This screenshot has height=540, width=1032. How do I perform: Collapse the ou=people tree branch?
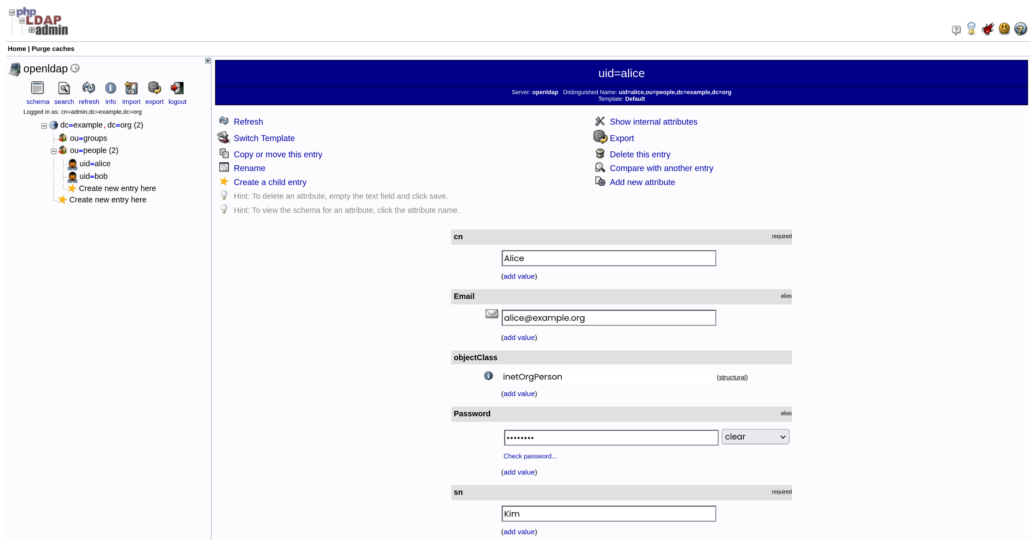53,151
